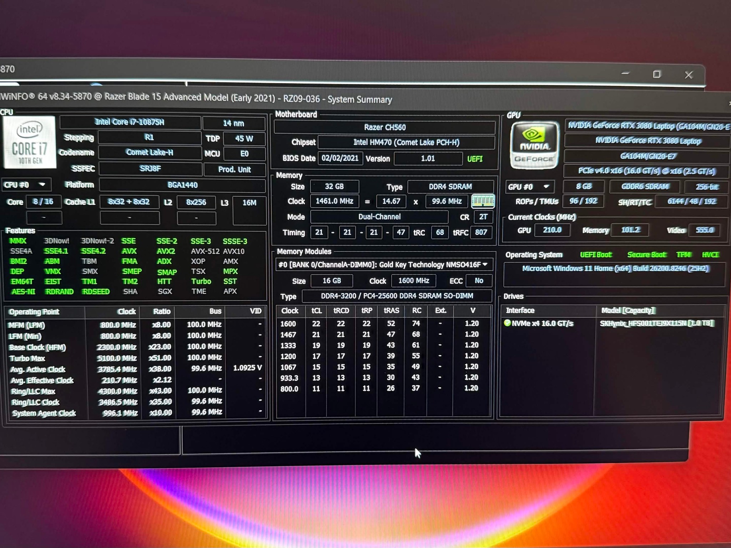Click the memory module chip icon
Image resolution: width=731 pixels, height=548 pixels.
(483, 201)
